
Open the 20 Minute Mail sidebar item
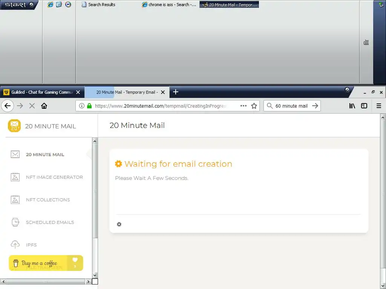45,155
